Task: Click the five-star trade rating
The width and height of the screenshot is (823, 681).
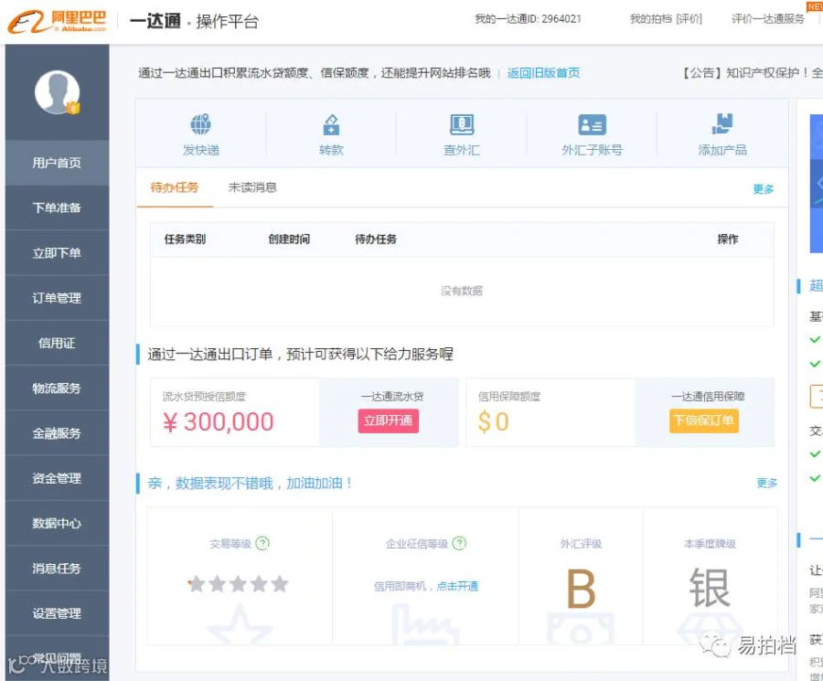Action: click(x=239, y=583)
